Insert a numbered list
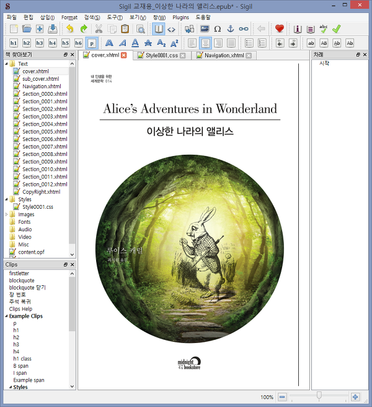Viewport: 372px width, 407px height. coord(262,43)
